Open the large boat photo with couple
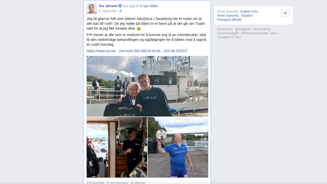Viewport: 327px width, 184px height. tap(147, 86)
